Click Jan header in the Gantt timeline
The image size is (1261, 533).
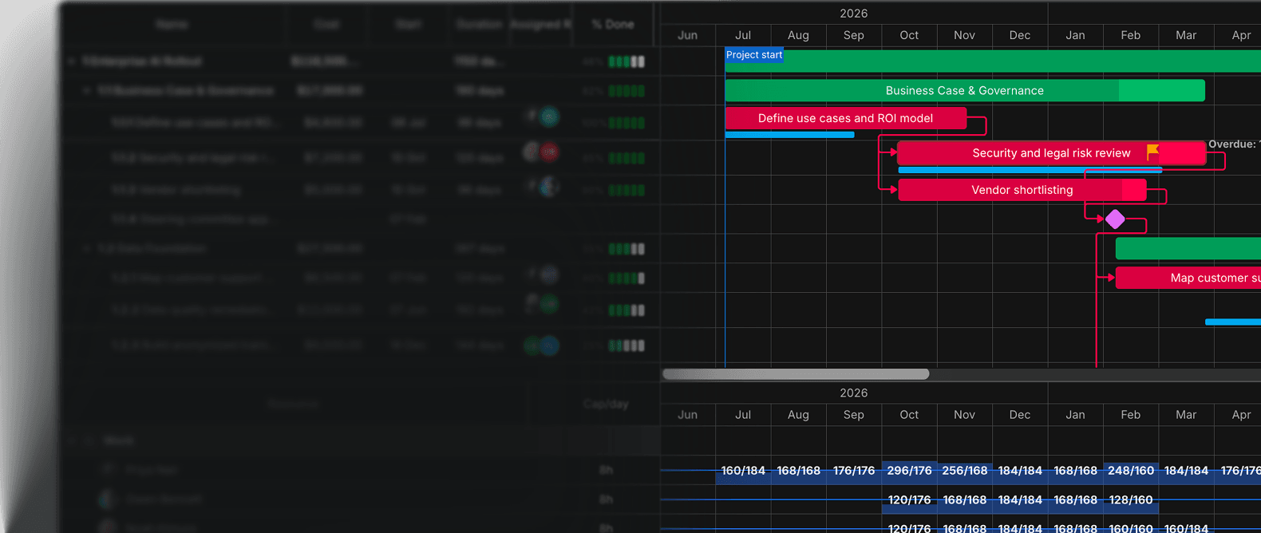click(1075, 35)
